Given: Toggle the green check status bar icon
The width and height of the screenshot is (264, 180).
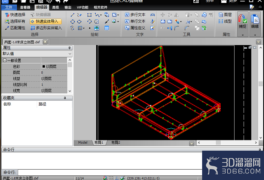Looking at the screenshot, I should (x=123, y=178).
